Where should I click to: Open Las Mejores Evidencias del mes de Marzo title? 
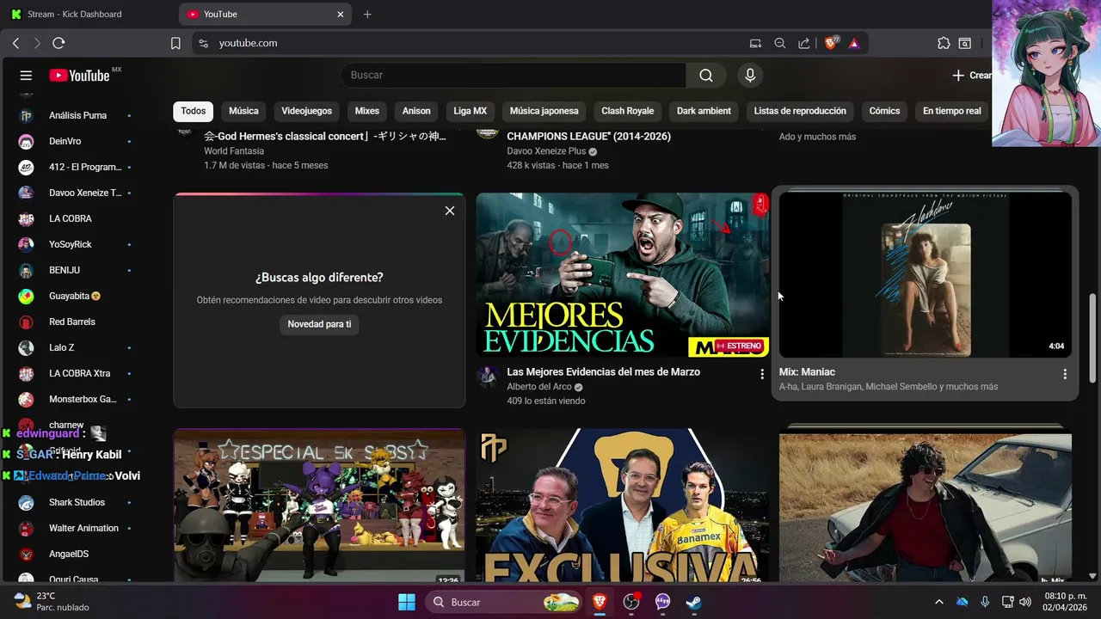(x=603, y=372)
